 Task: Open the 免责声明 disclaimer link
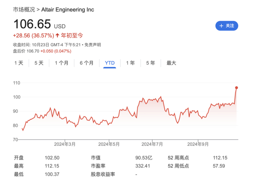coord(93,45)
